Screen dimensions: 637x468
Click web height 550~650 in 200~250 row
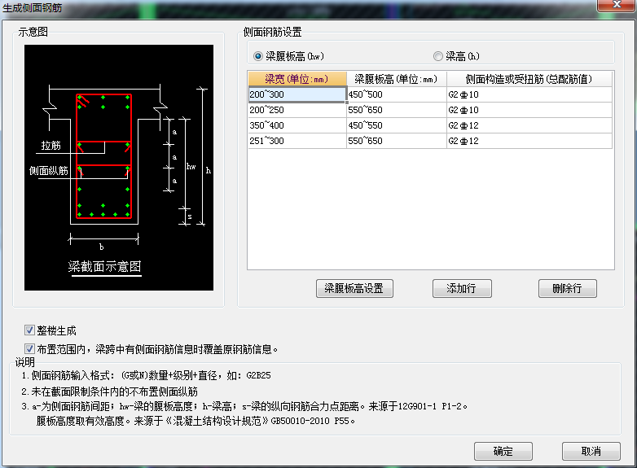tap(397, 110)
